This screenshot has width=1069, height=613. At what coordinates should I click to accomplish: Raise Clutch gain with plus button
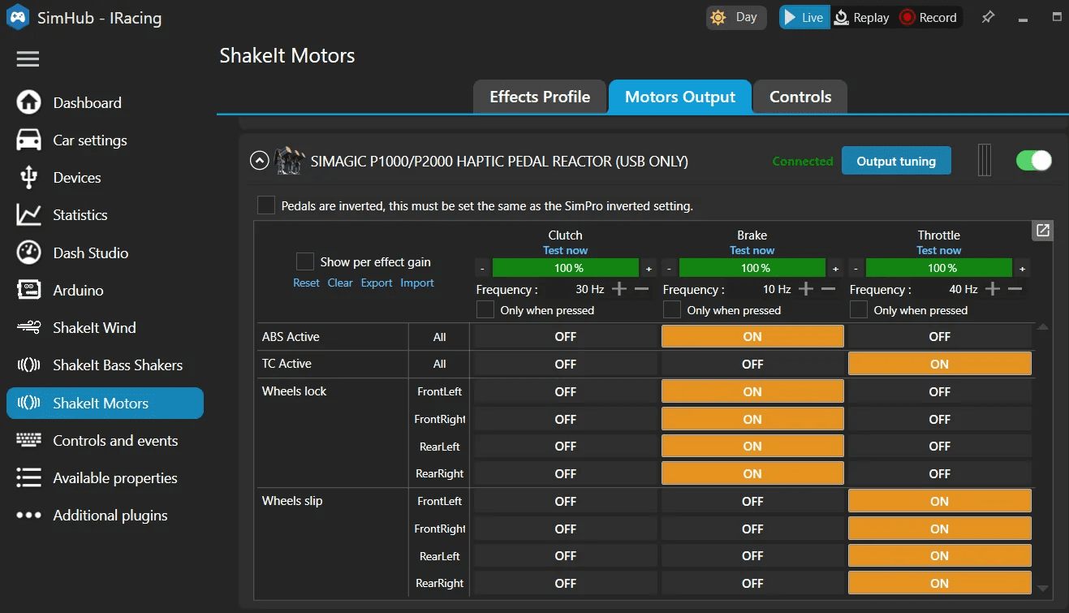[x=649, y=268]
